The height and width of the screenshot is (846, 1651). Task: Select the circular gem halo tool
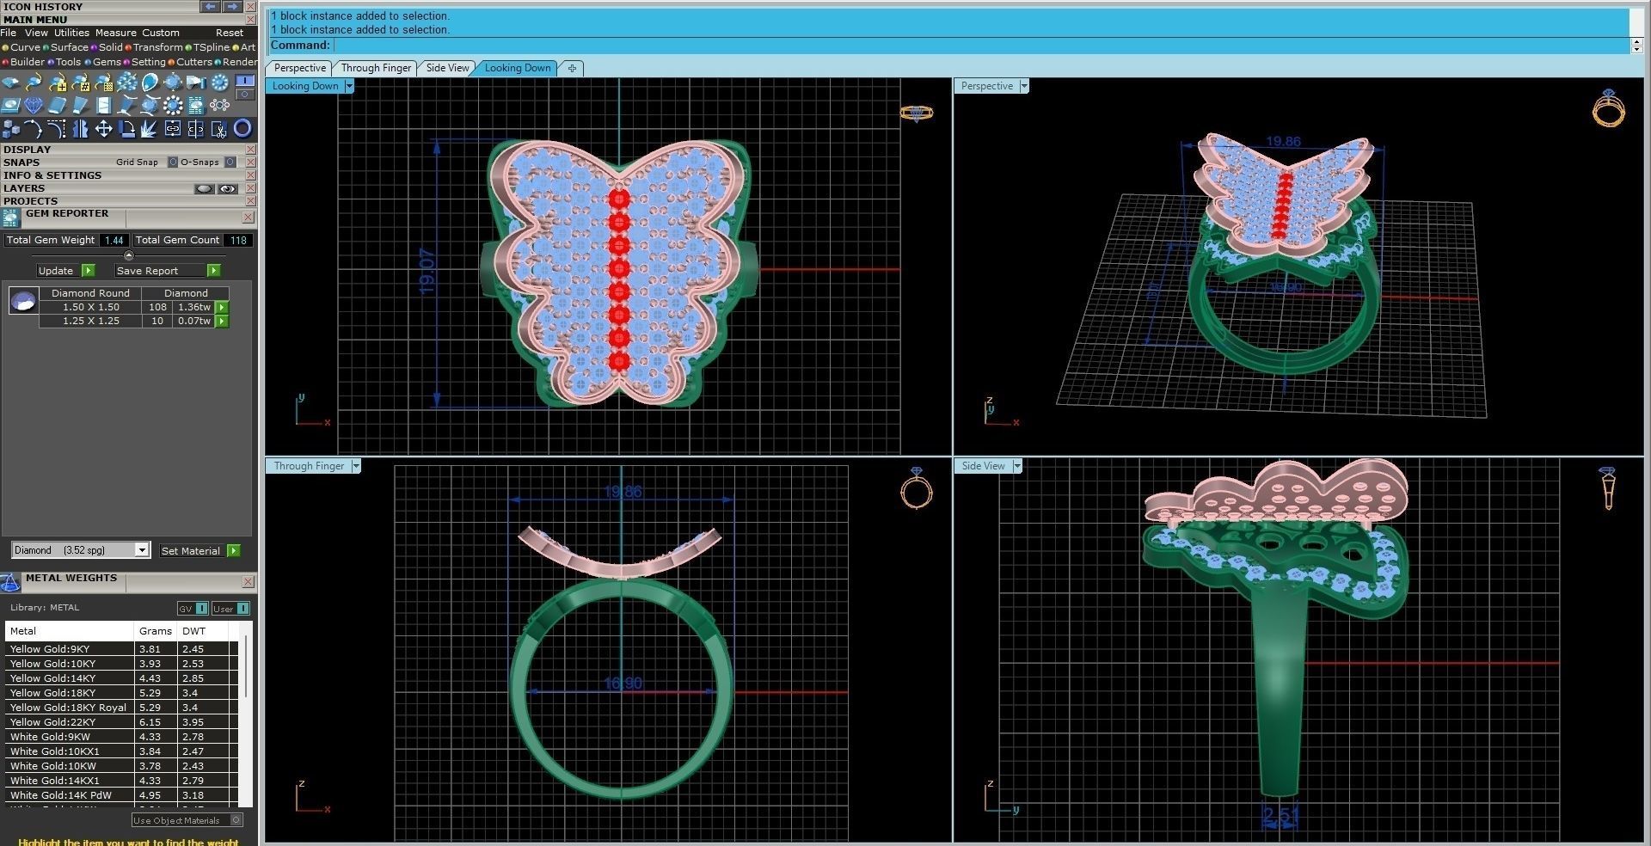[219, 83]
